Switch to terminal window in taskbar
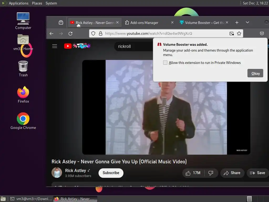 click(x=31, y=199)
